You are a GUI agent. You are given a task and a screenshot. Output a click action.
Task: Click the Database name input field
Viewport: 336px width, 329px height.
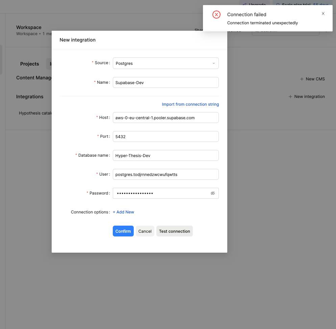pyautogui.click(x=165, y=155)
